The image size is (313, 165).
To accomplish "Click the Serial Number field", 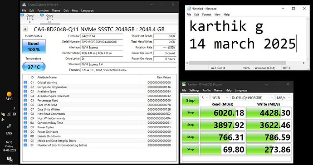I will click(x=102, y=42).
